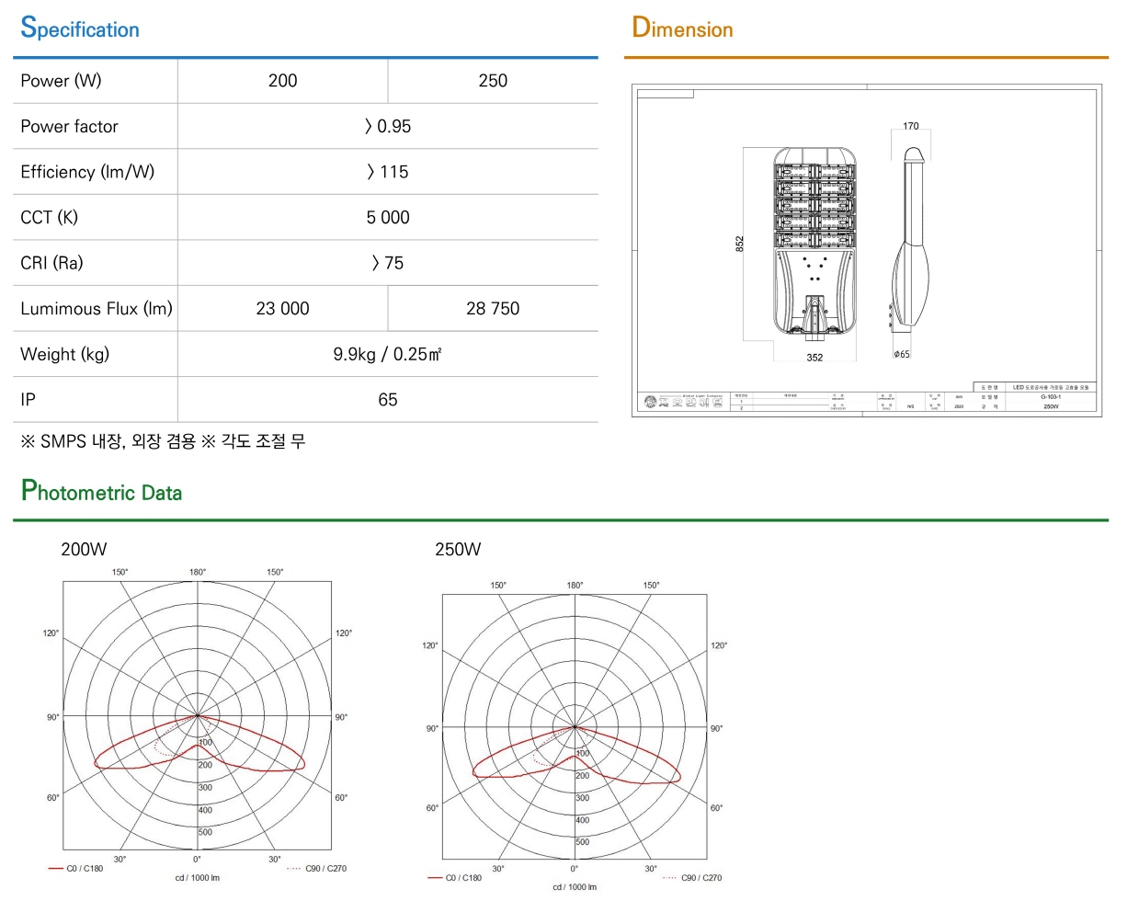Click the 200W polar chart title
Screen dimensions: 1139x912
(x=84, y=549)
